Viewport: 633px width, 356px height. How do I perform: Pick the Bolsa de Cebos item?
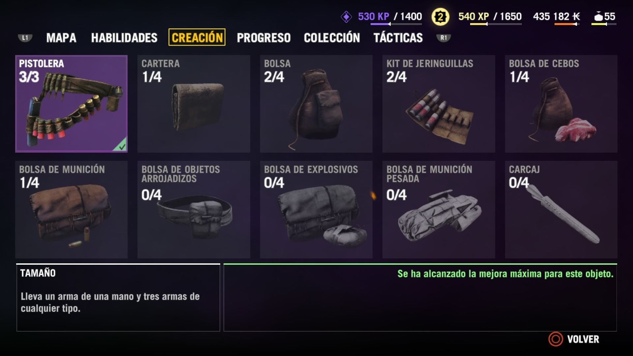coord(561,104)
